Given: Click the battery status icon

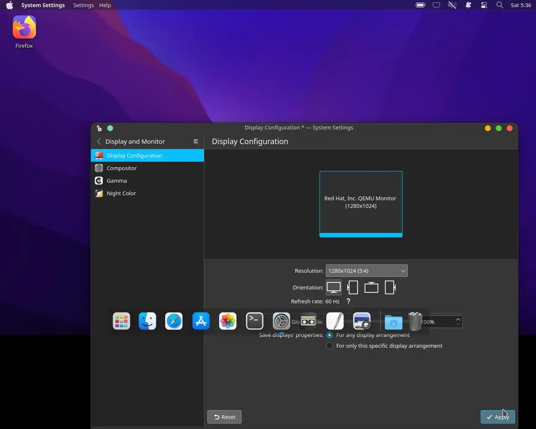Looking at the screenshot, I should point(420,5).
